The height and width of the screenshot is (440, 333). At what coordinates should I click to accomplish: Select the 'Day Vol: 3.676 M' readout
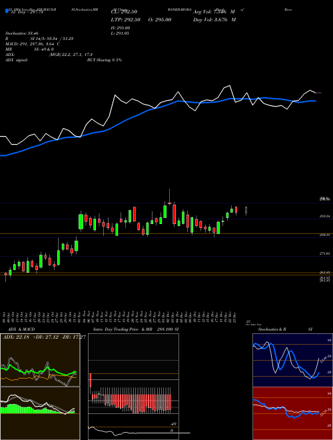pos(214,19)
